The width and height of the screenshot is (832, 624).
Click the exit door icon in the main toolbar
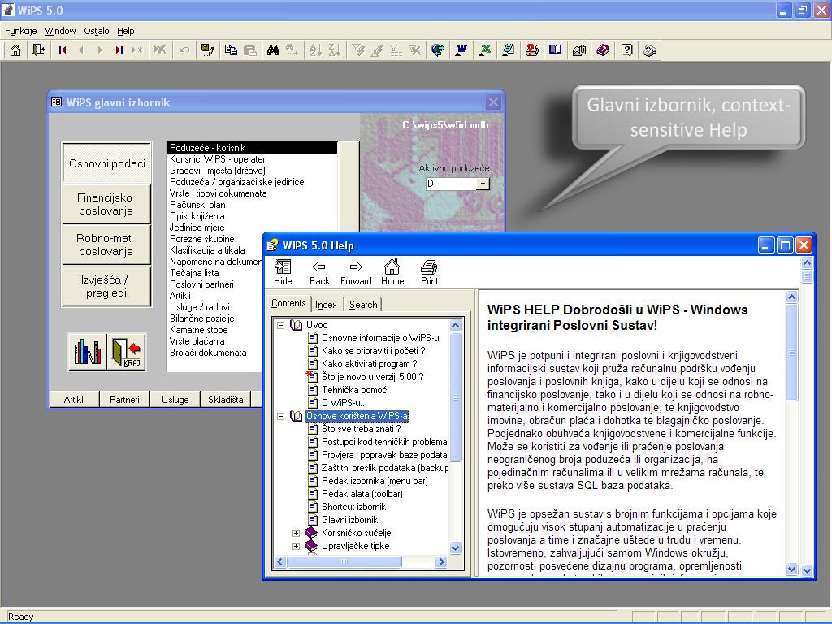pos(39,50)
